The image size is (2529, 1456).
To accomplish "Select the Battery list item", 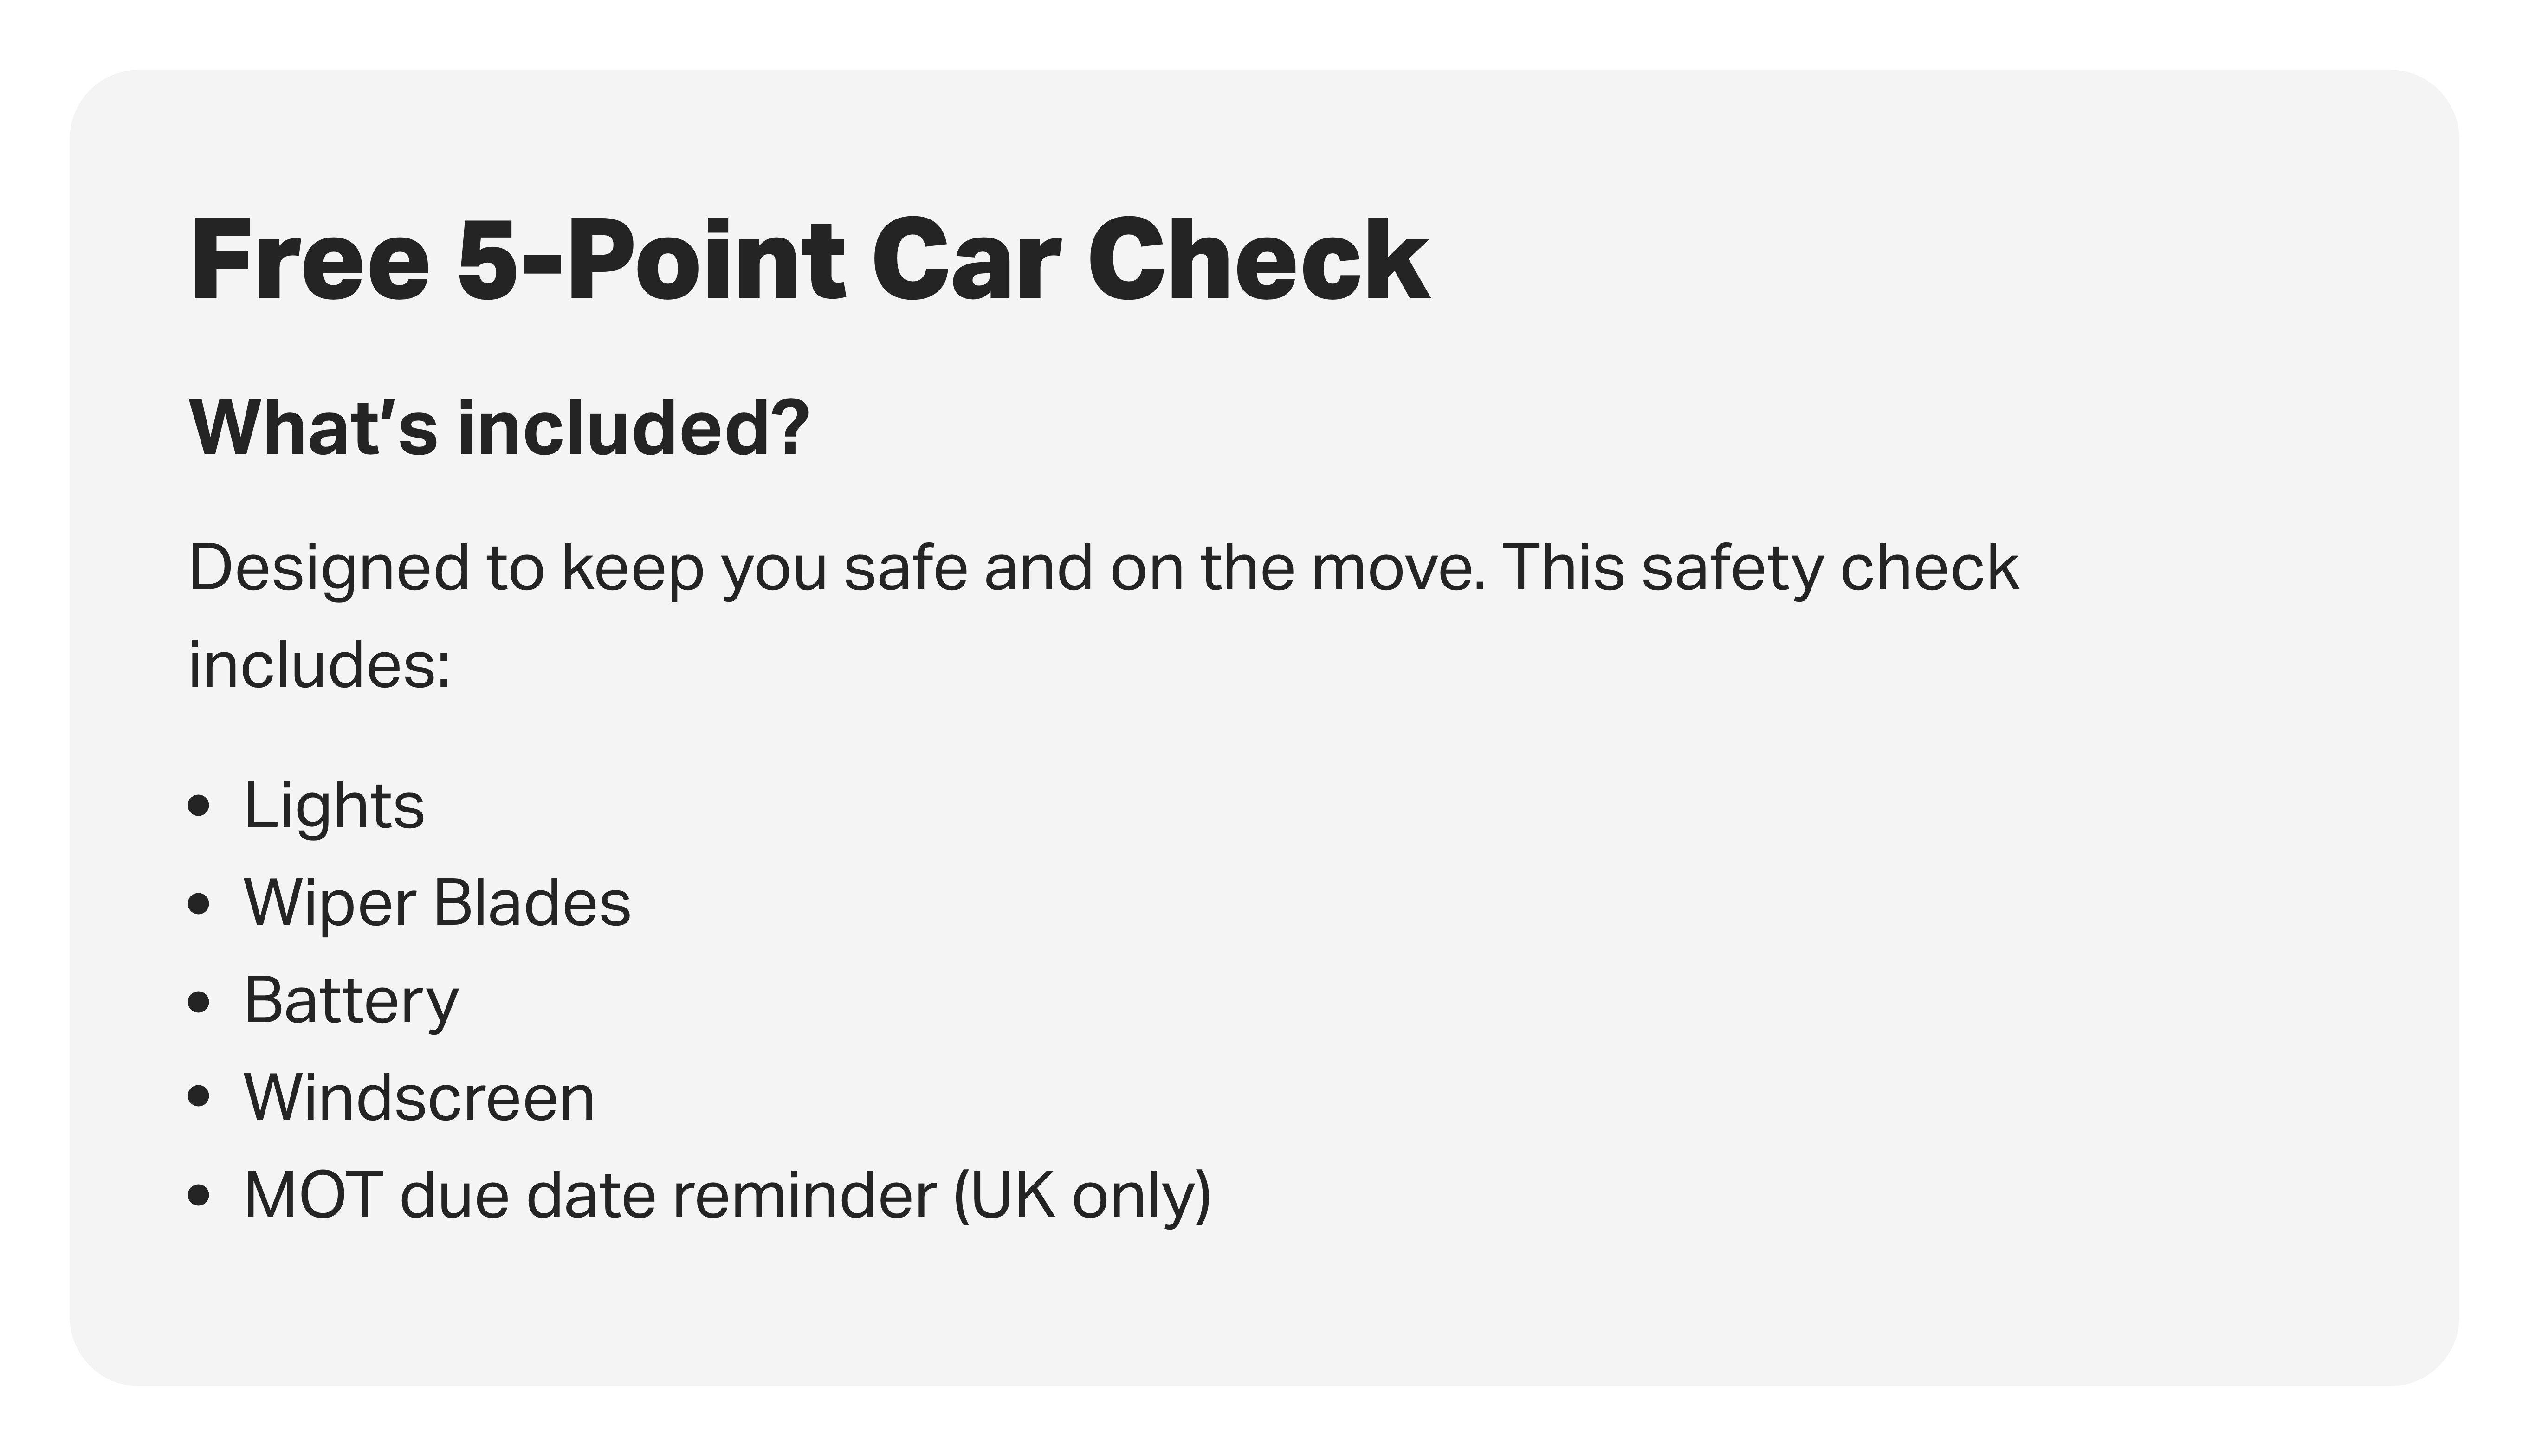I will [x=351, y=1001].
